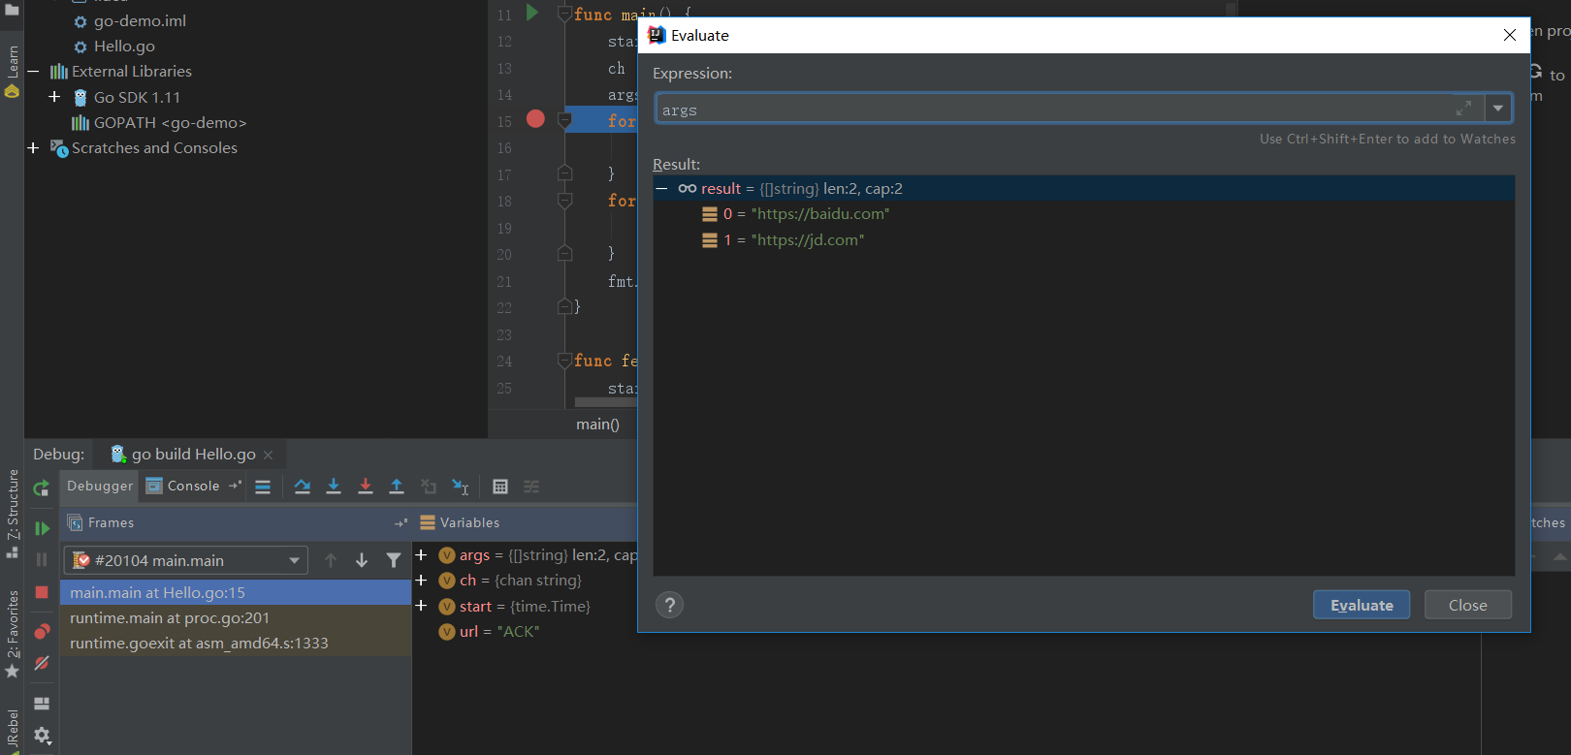The width and height of the screenshot is (1571, 755).
Task: Click the Evaluate button
Action: point(1362,605)
